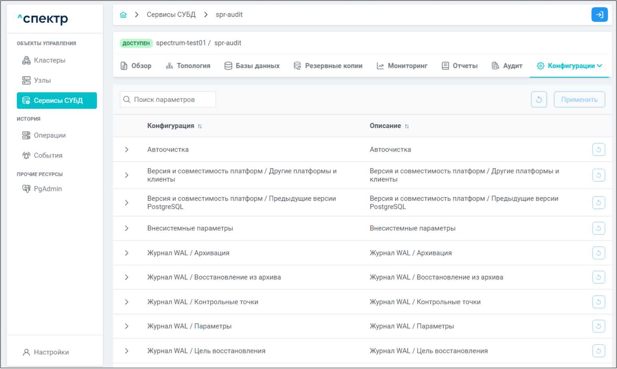Open the Конфигурации tab dropdown

pos(569,66)
